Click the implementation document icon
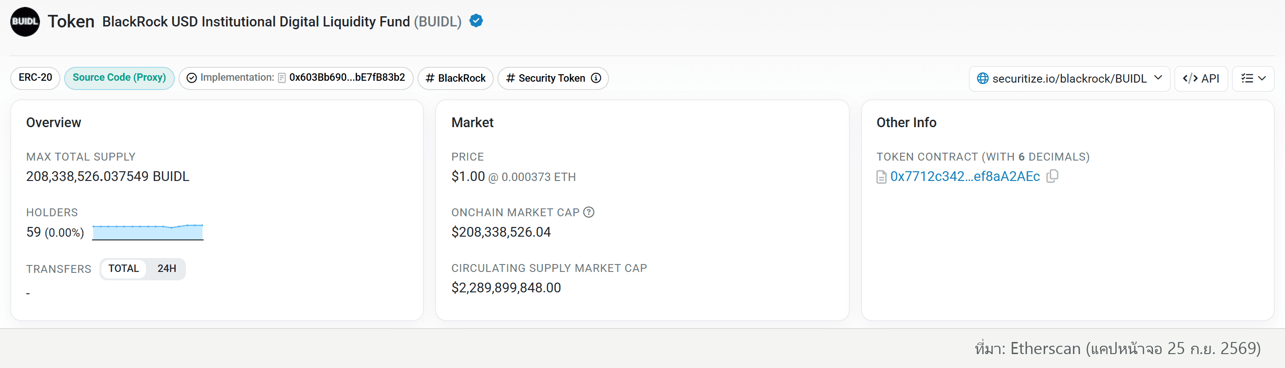The height and width of the screenshot is (368, 1285). coord(282,78)
